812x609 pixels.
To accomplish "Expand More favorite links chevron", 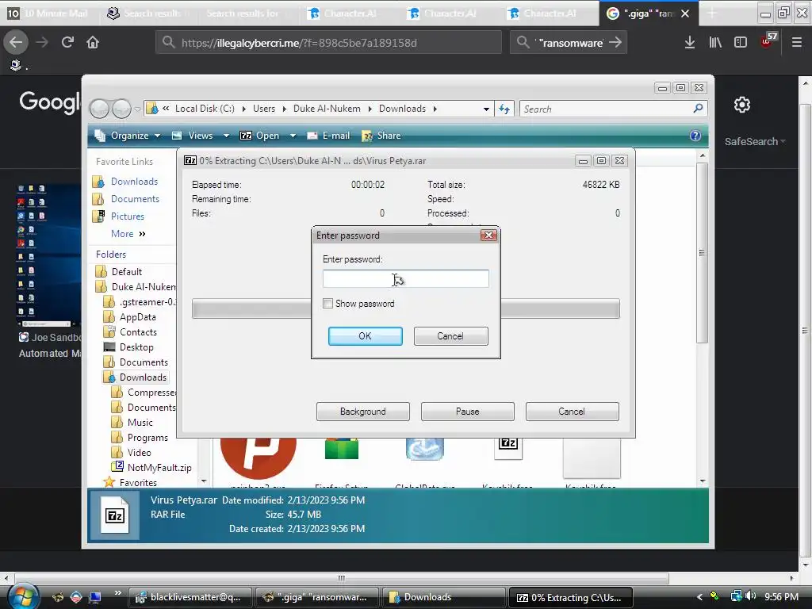I will click(x=142, y=234).
